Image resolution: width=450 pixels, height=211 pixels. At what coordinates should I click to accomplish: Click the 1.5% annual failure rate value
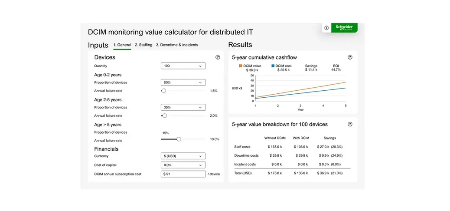[x=214, y=91]
